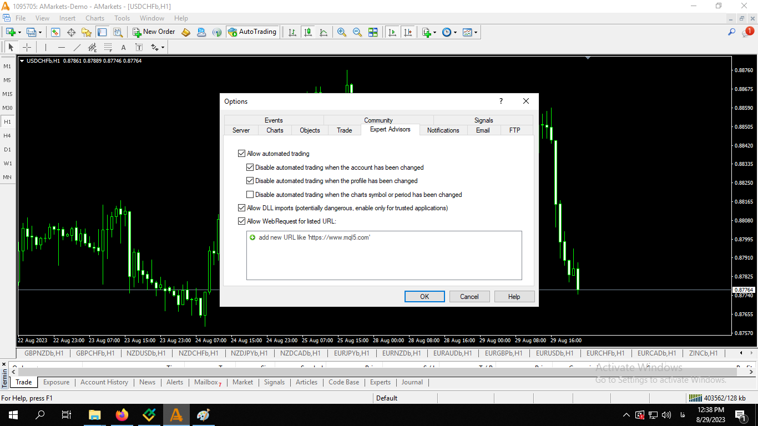758x426 pixels.
Task: Uncheck disable trading when account changed
Action: pyautogui.click(x=250, y=167)
